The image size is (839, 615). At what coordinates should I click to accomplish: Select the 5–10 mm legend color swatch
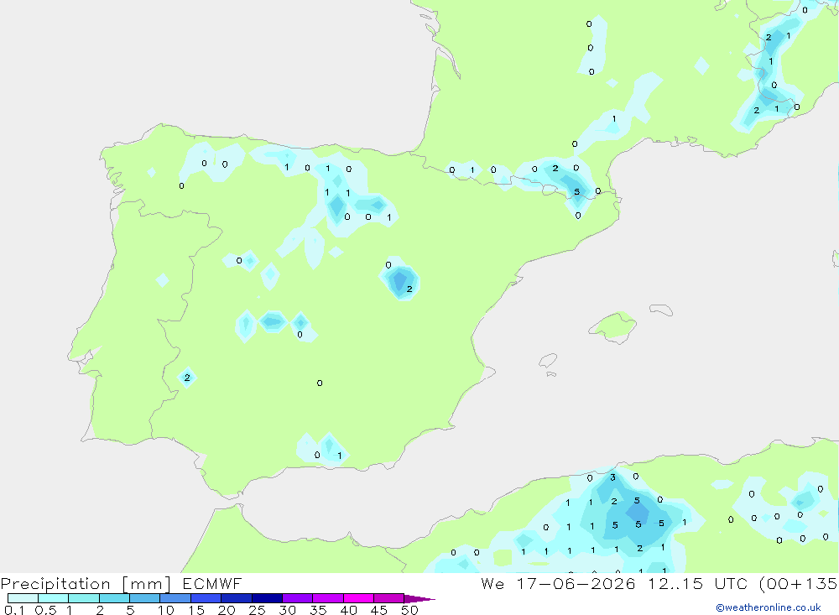144,598
